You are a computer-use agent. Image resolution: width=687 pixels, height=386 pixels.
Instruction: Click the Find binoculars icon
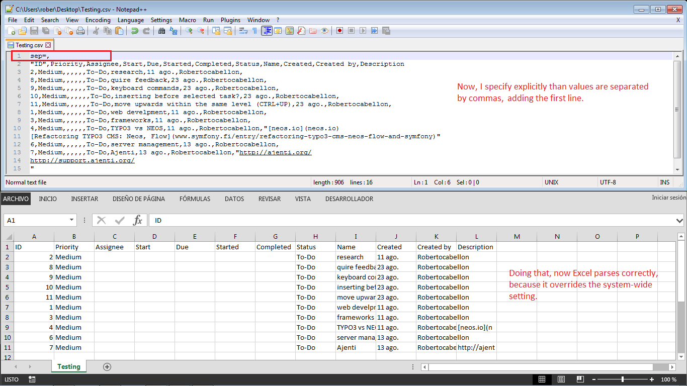[x=161, y=31]
